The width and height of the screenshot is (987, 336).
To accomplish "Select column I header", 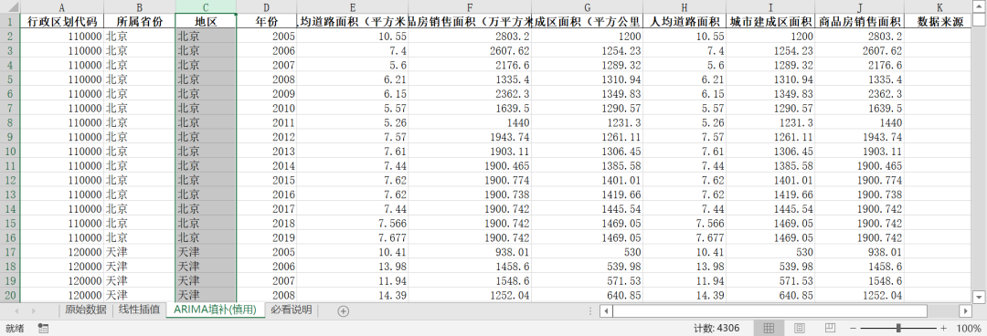I will pos(770,7).
